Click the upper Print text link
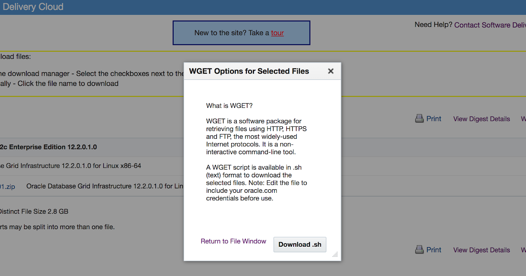The height and width of the screenshot is (276, 526). [434, 118]
